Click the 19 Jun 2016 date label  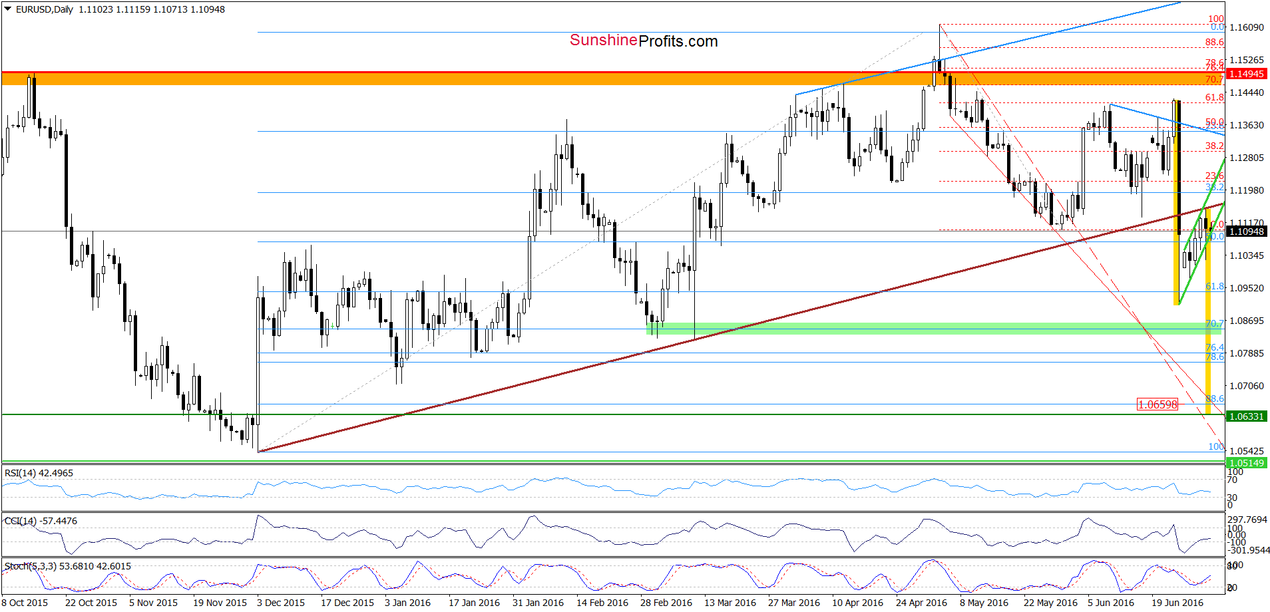[1177, 603]
